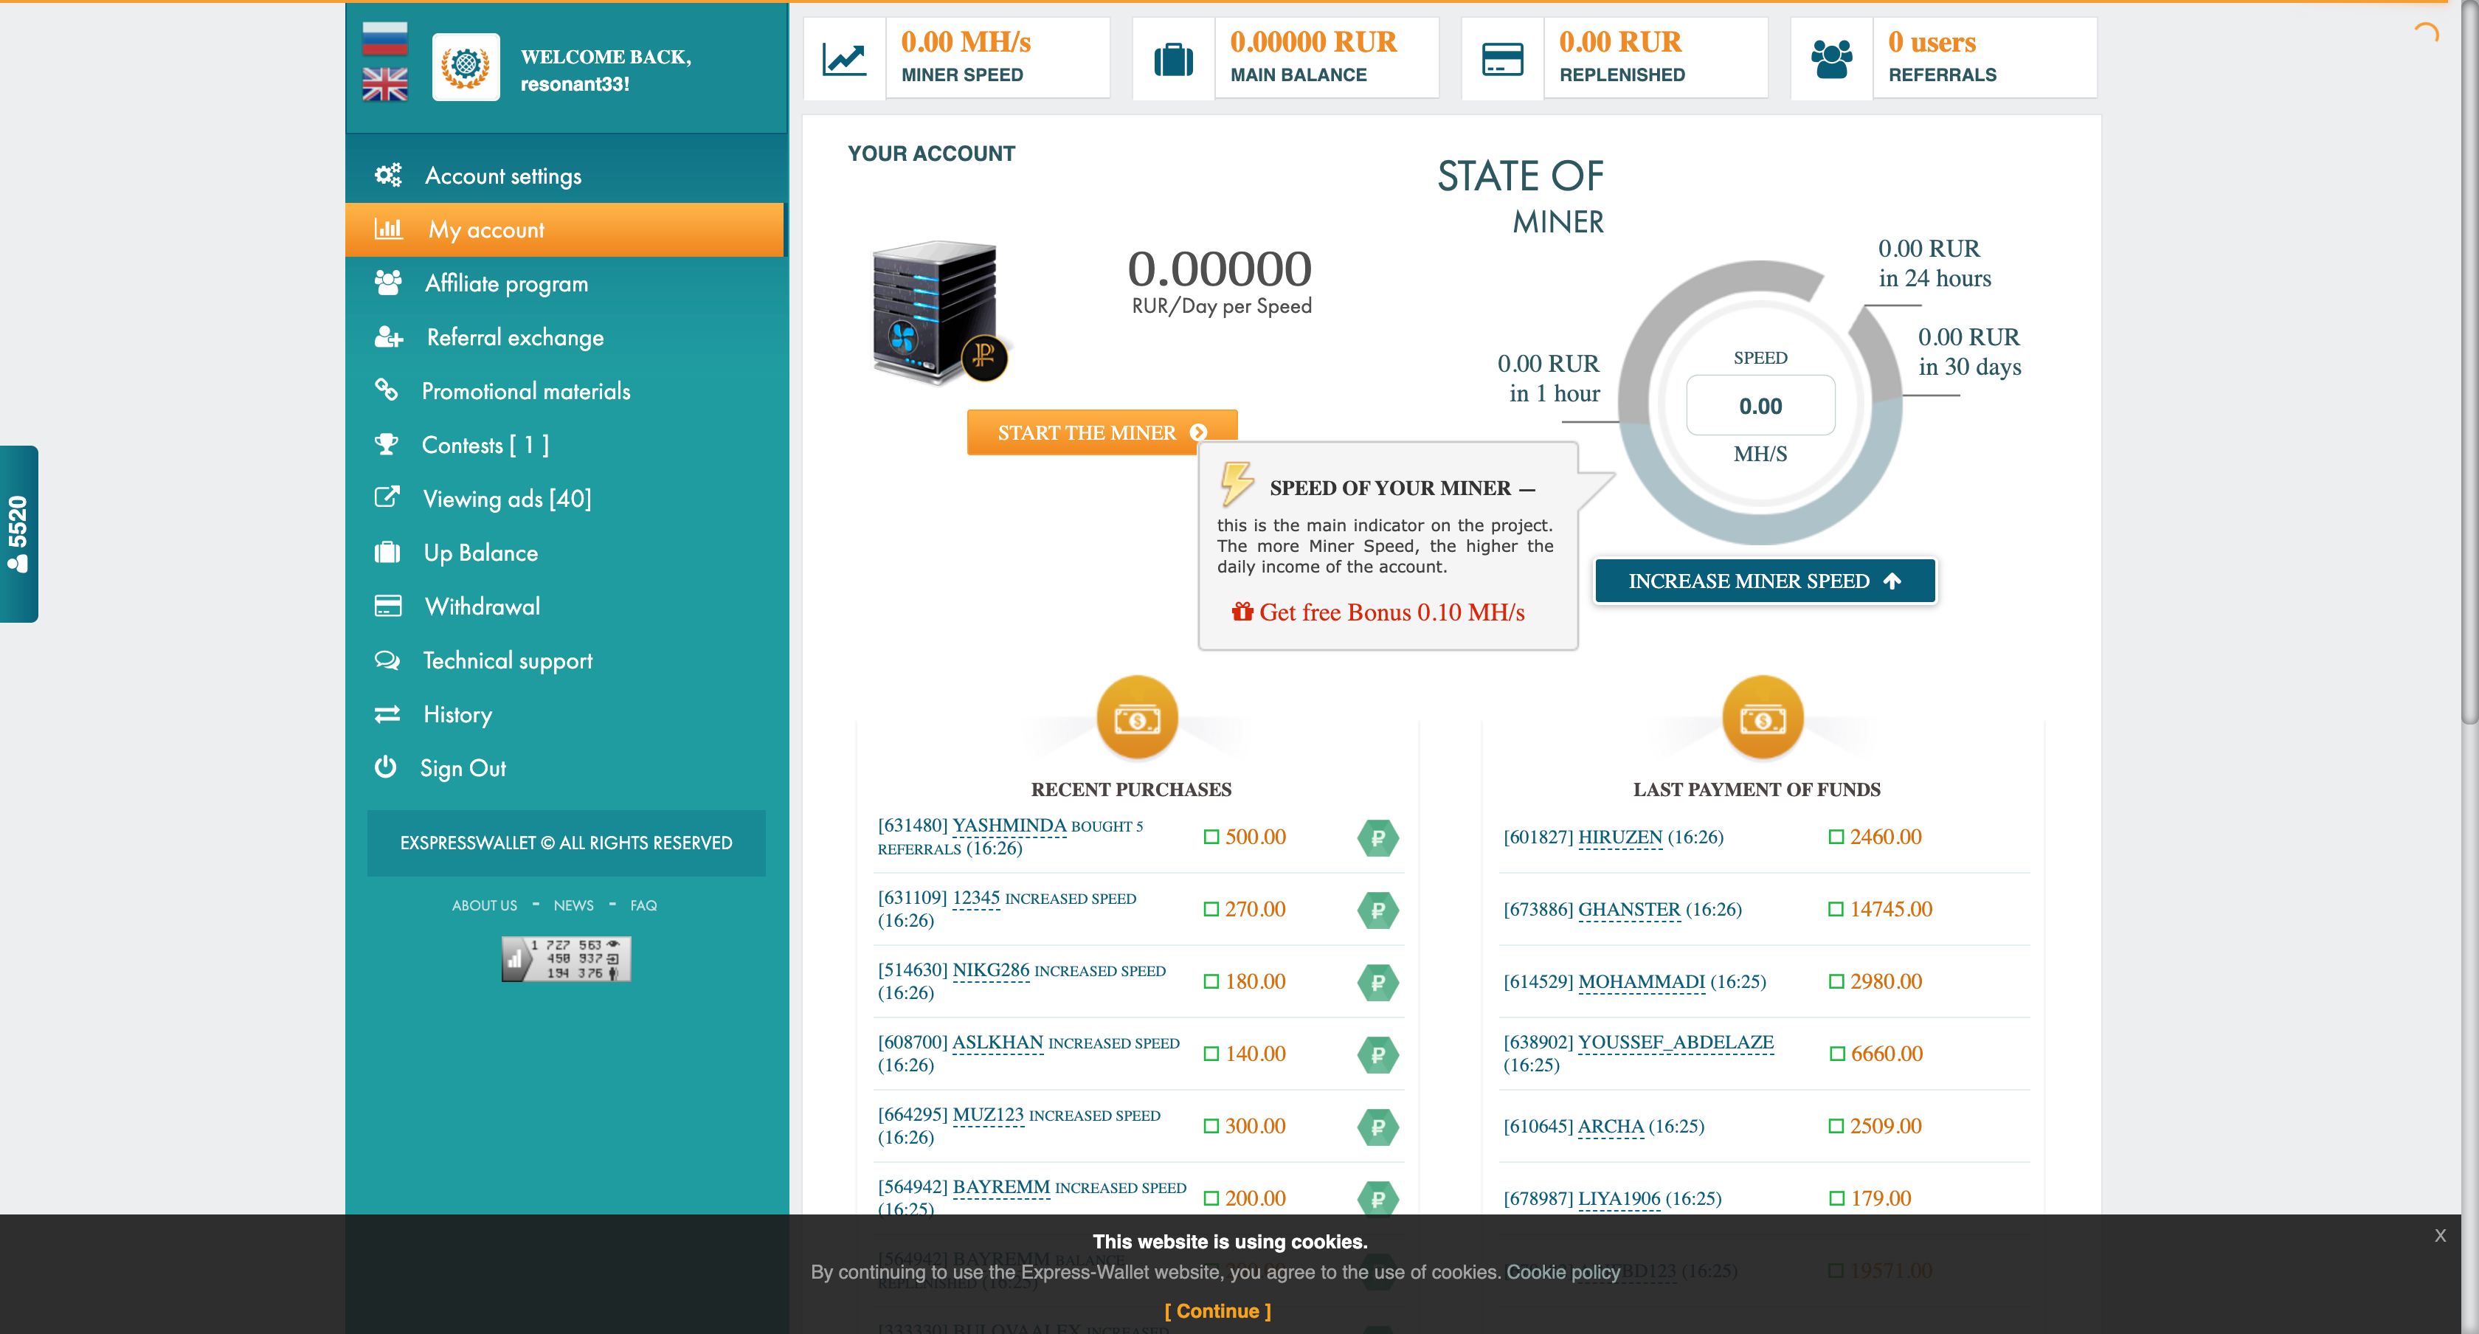Click the replenished credit card icon

pyautogui.click(x=1502, y=59)
